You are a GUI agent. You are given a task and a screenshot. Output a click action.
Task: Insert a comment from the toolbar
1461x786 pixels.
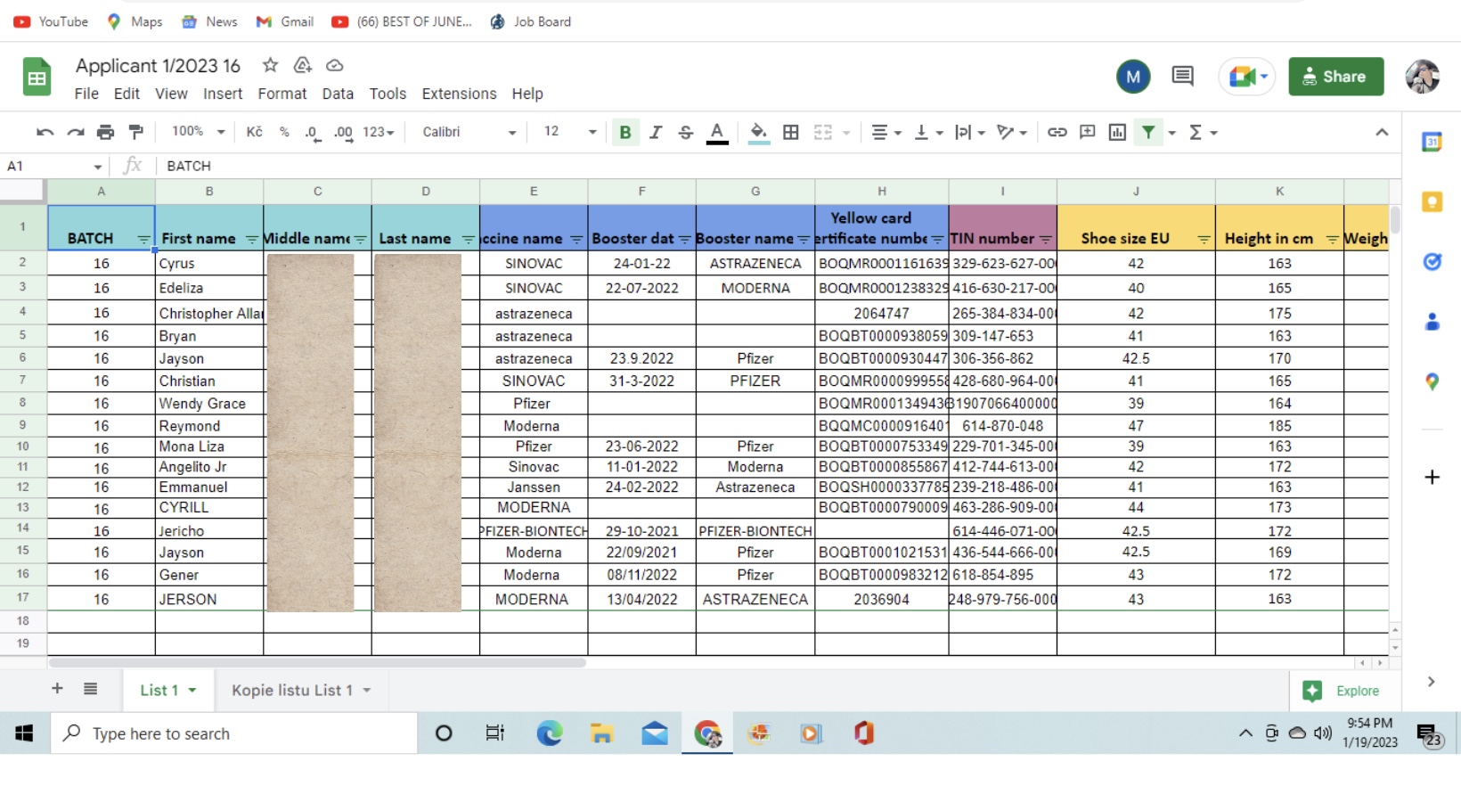pyautogui.click(x=1087, y=132)
